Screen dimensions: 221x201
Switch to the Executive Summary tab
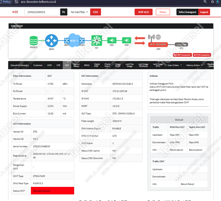point(19,65)
